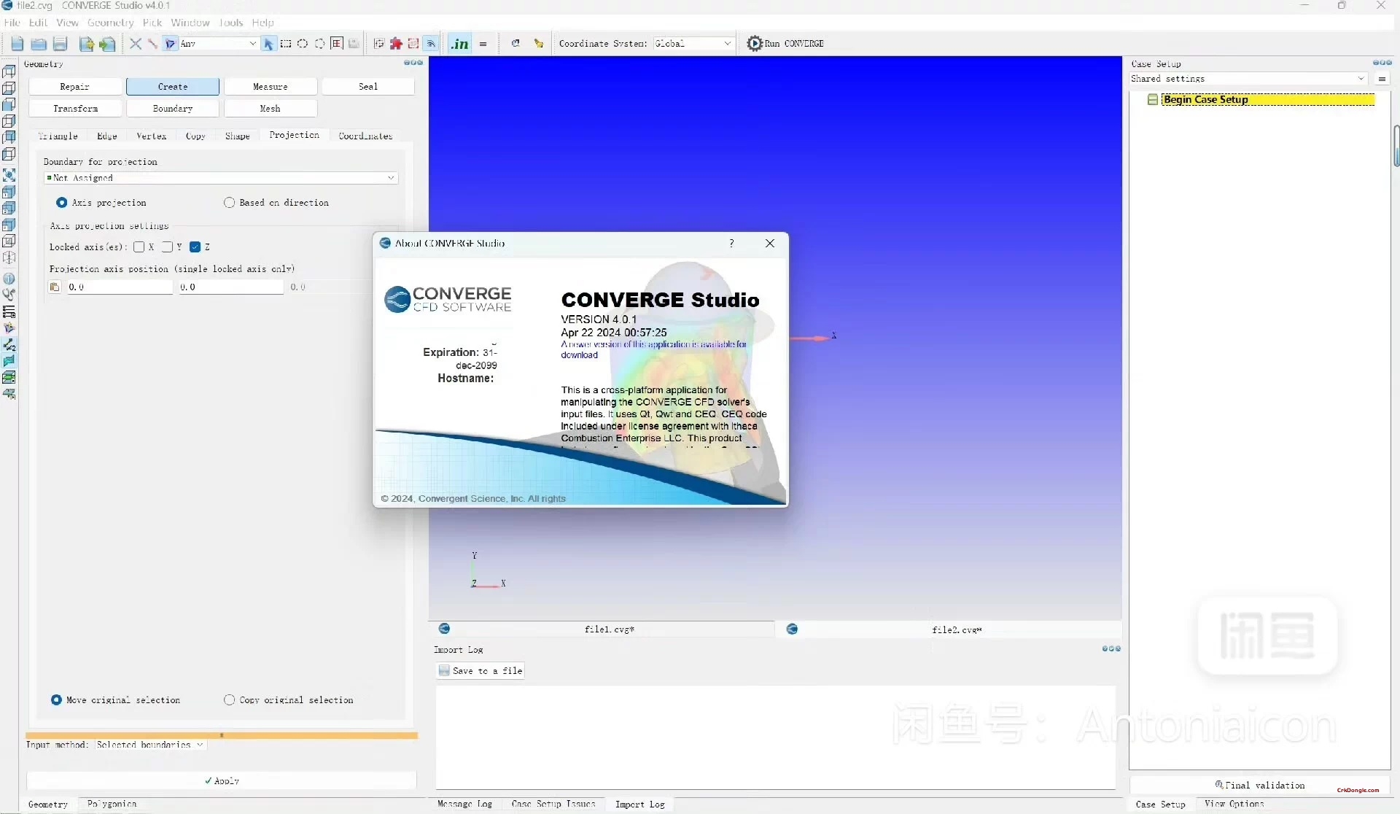Run CONVERGE using the toolbar icon
Screen dimensions: 1400x814
755,43
